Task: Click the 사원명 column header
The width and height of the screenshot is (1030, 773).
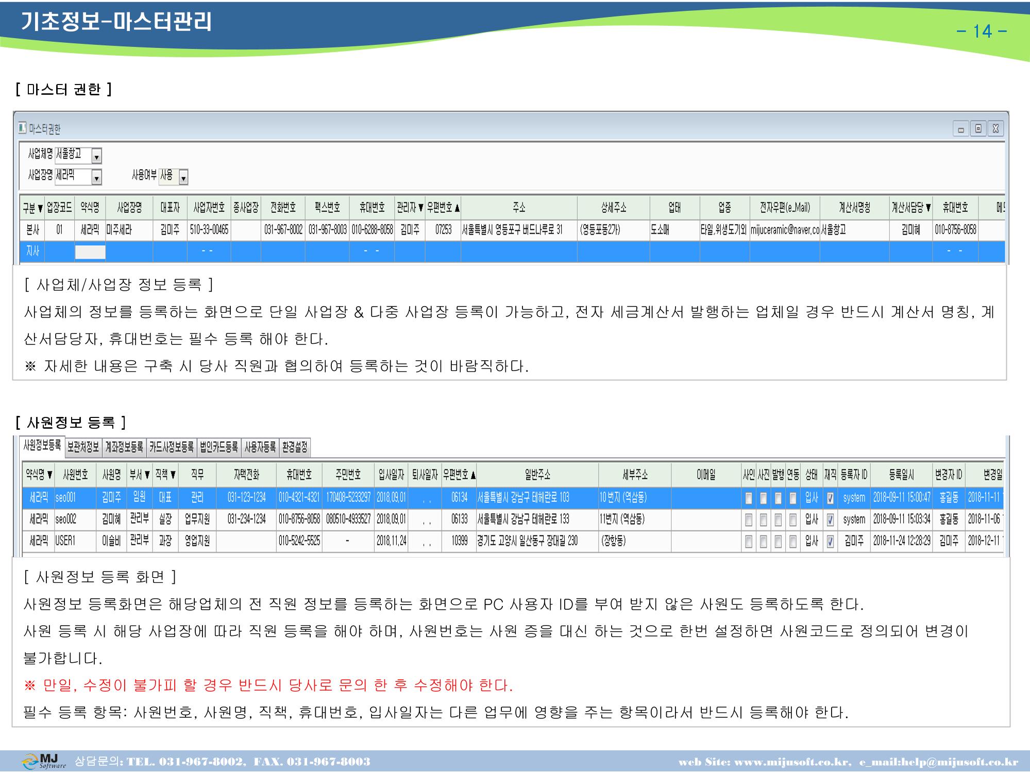Action: pyautogui.click(x=111, y=474)
